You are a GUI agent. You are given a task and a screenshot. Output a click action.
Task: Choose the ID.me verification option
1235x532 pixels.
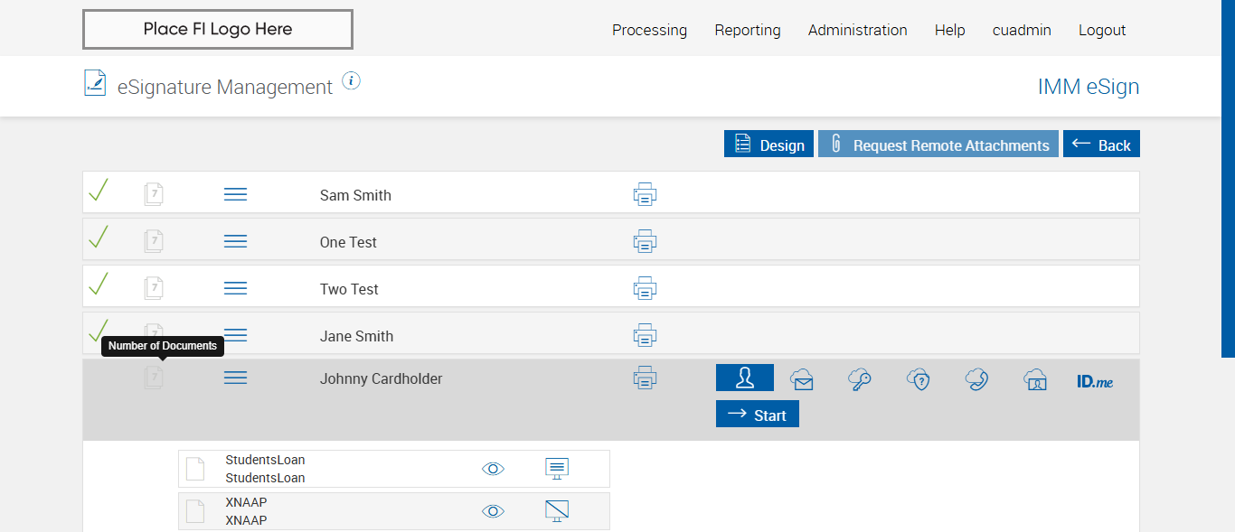pyautogui.click(x=1095, y=382)
